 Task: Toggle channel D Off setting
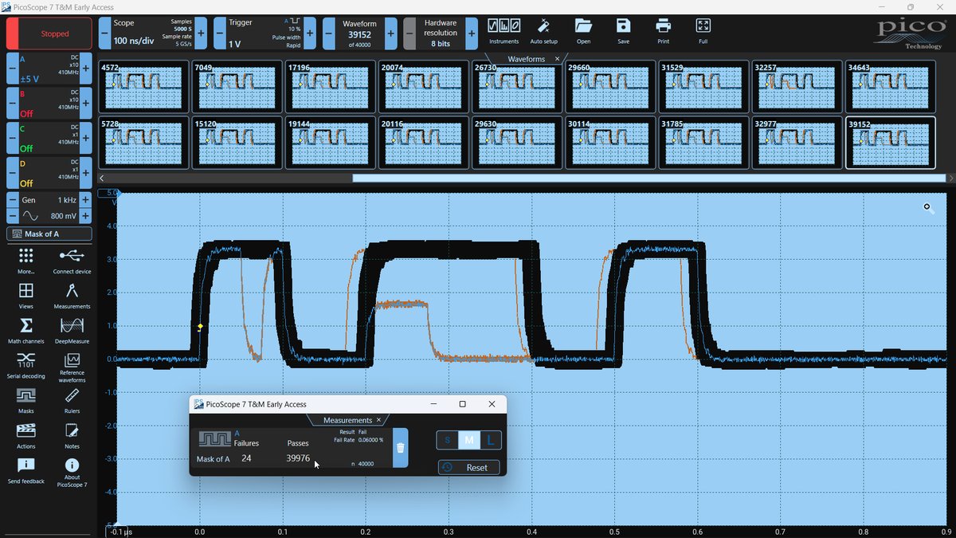click(x=49, y=173)
